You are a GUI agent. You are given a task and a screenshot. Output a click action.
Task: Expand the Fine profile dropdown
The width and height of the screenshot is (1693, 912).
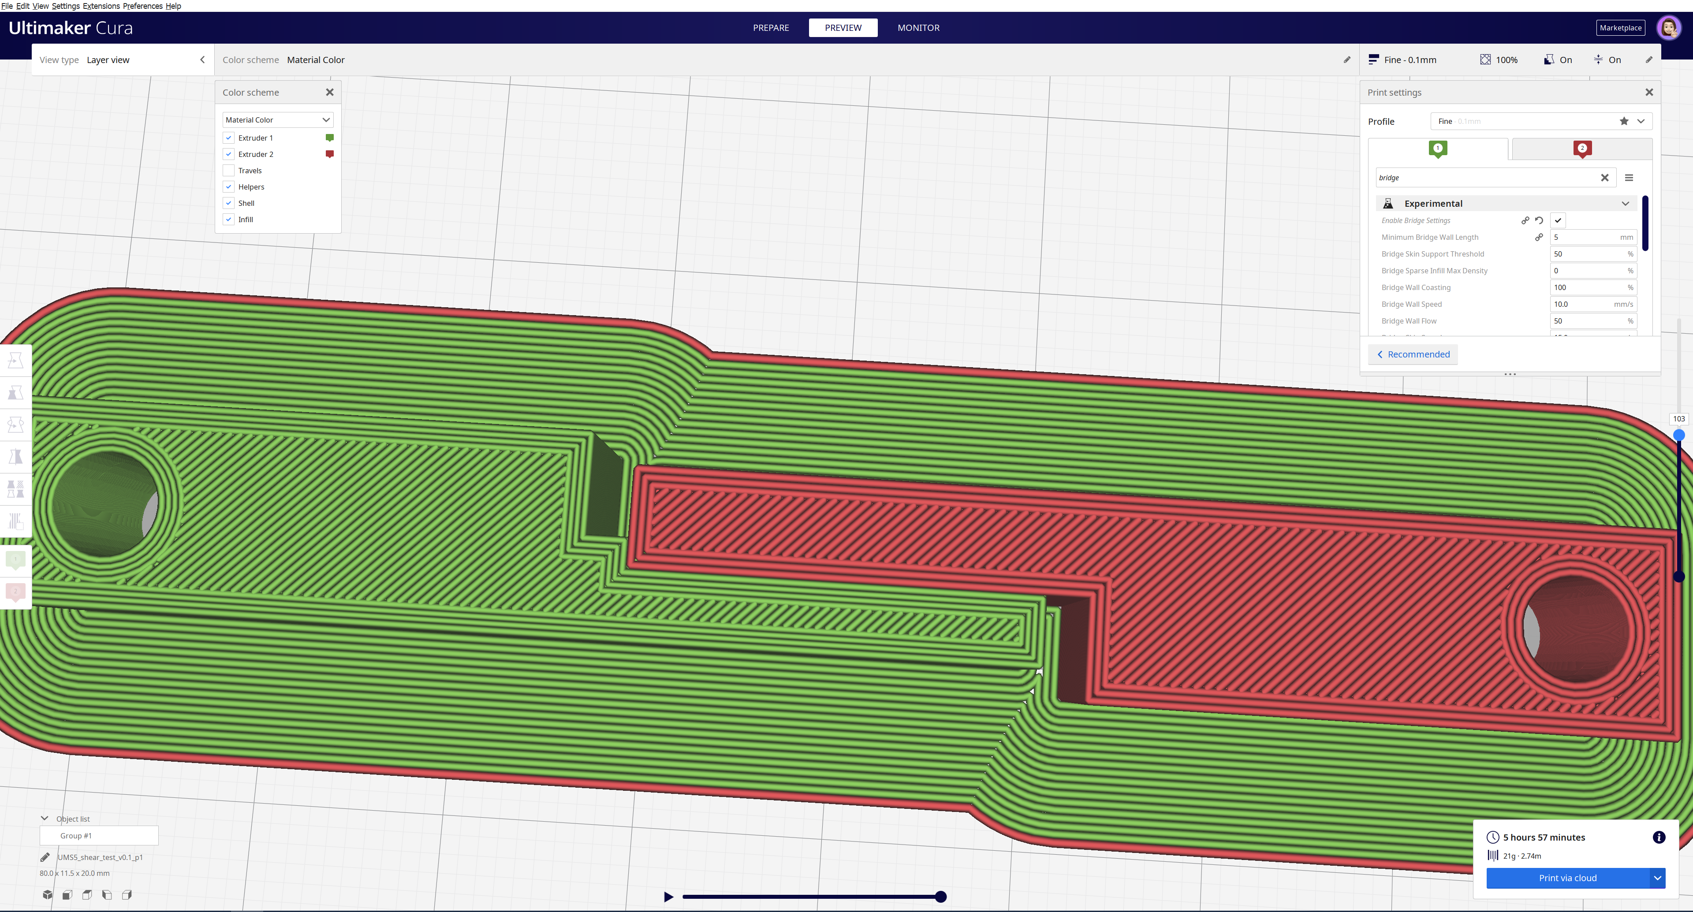[1641, 122]
